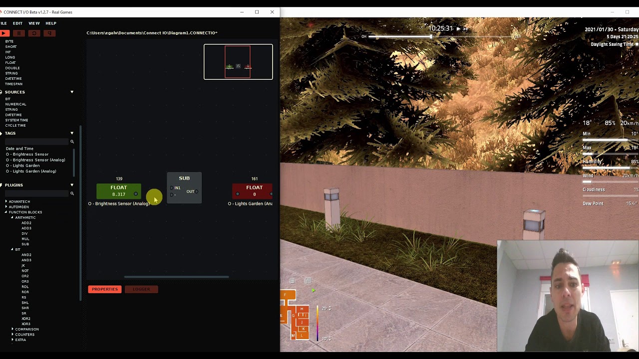Open the PROPERTIES tab

105,289
